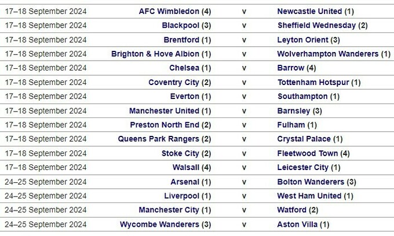The width and height of the screenshot is (394, 236).
Task: Open the Queens Park Rangers link
Action: click(x=158, y=139)
